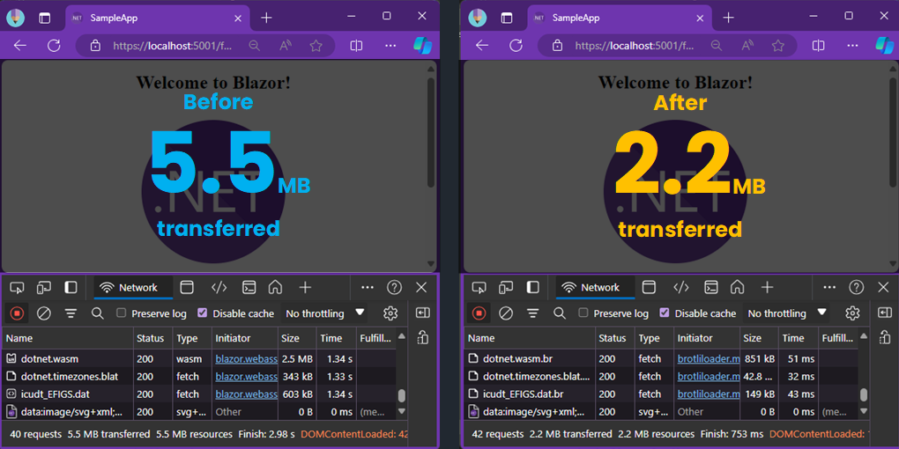Open Network settings gear in left DevTools

[x=390, y=313]
